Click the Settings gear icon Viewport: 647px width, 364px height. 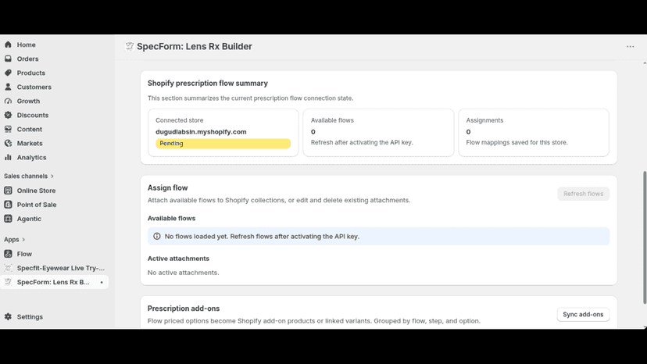coord(8,316)
